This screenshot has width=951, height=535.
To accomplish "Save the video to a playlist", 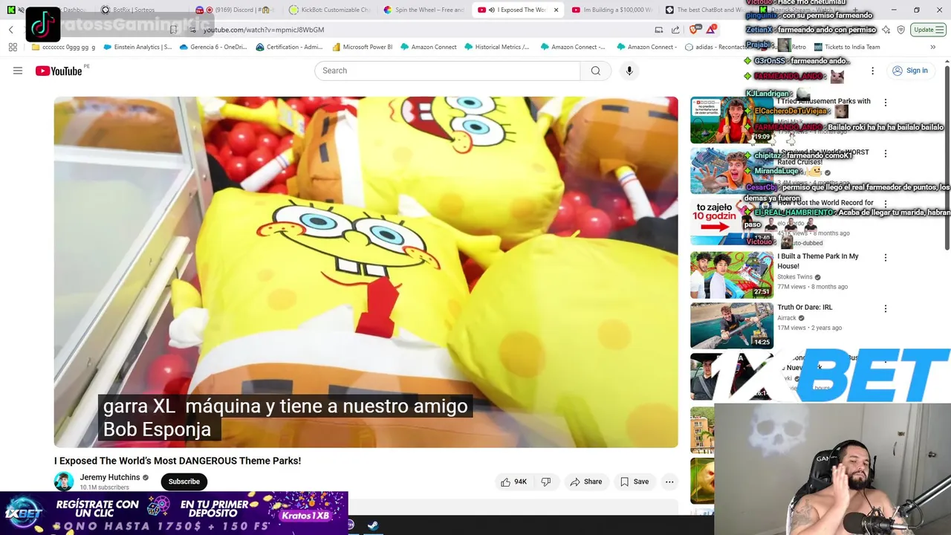I will pos(634,481).
